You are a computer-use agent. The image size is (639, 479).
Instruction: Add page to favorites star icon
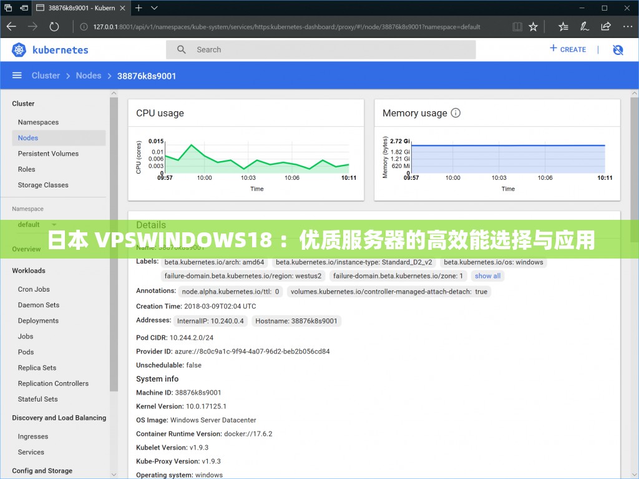tap(533, 27)
